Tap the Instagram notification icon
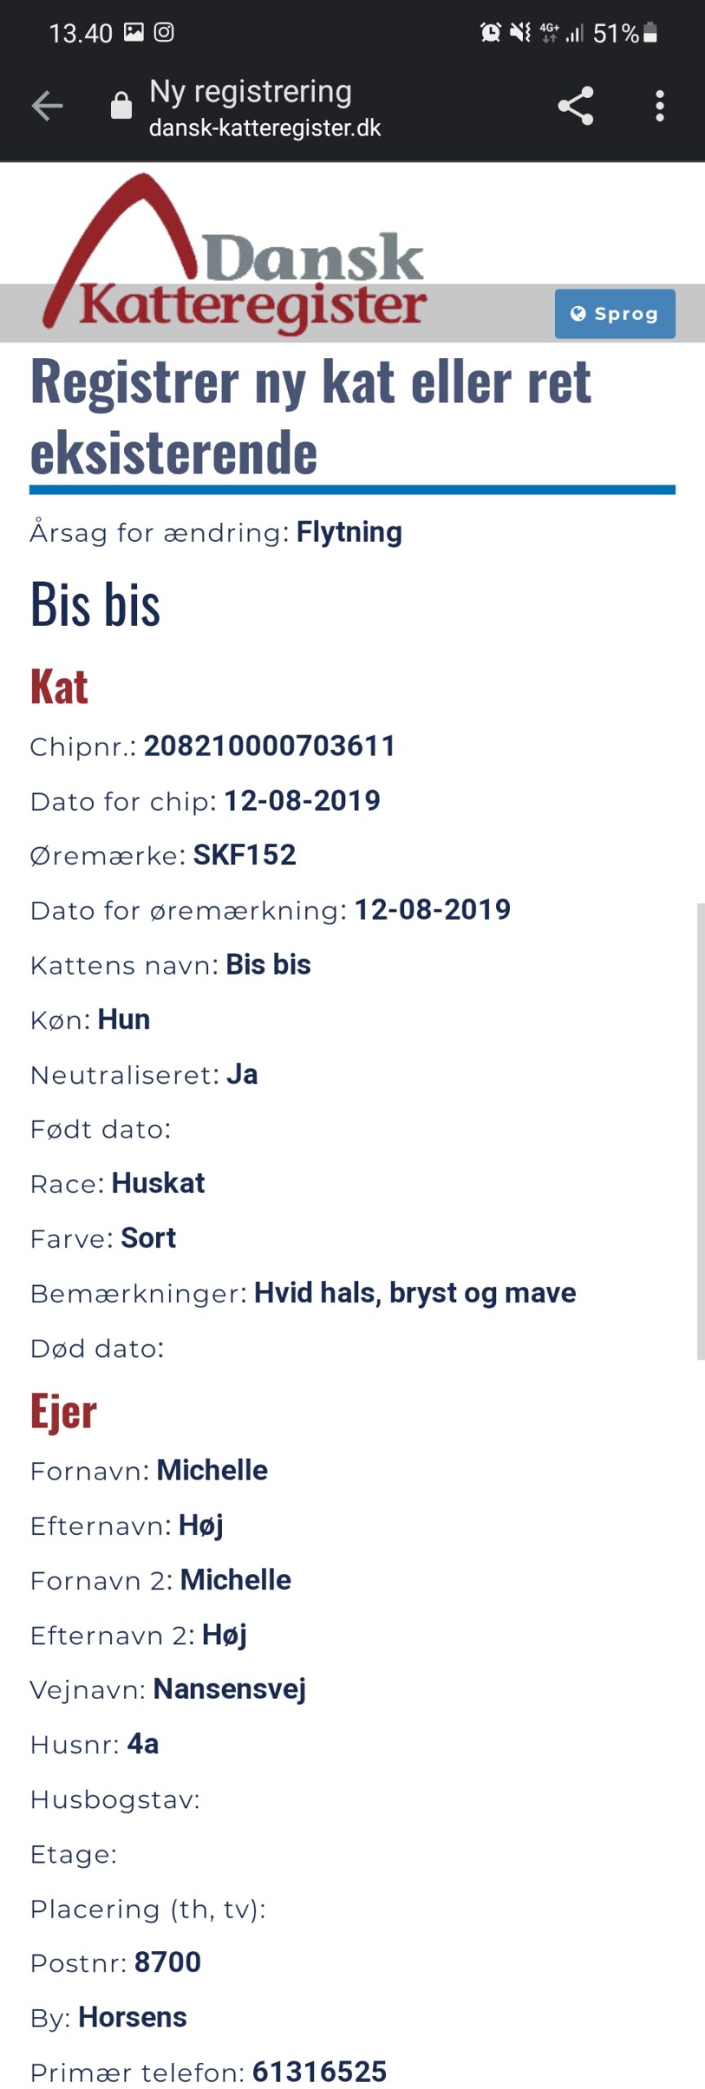 click(164, 33)
